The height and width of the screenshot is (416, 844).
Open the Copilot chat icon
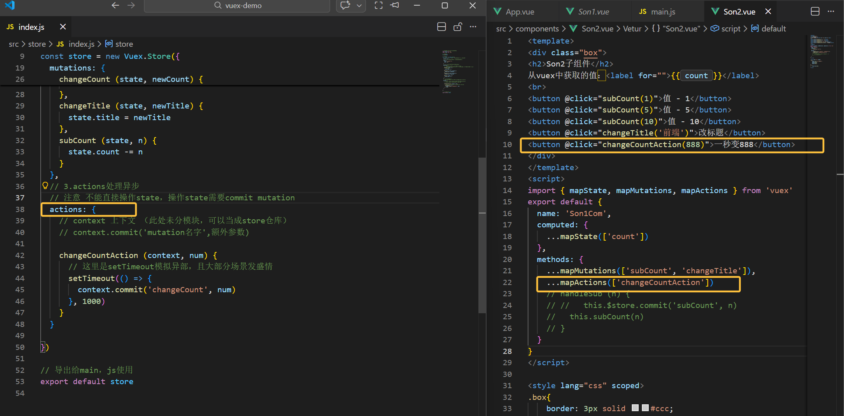coord(345,5)
